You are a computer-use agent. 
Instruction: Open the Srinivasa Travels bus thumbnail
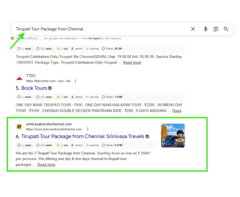point(173,136)
